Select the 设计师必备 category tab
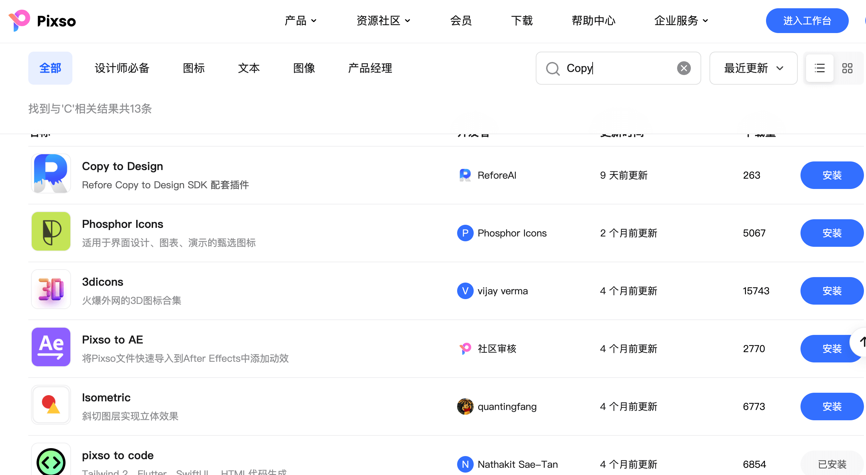The image size is (866, 475). click(x=122, y=68)
